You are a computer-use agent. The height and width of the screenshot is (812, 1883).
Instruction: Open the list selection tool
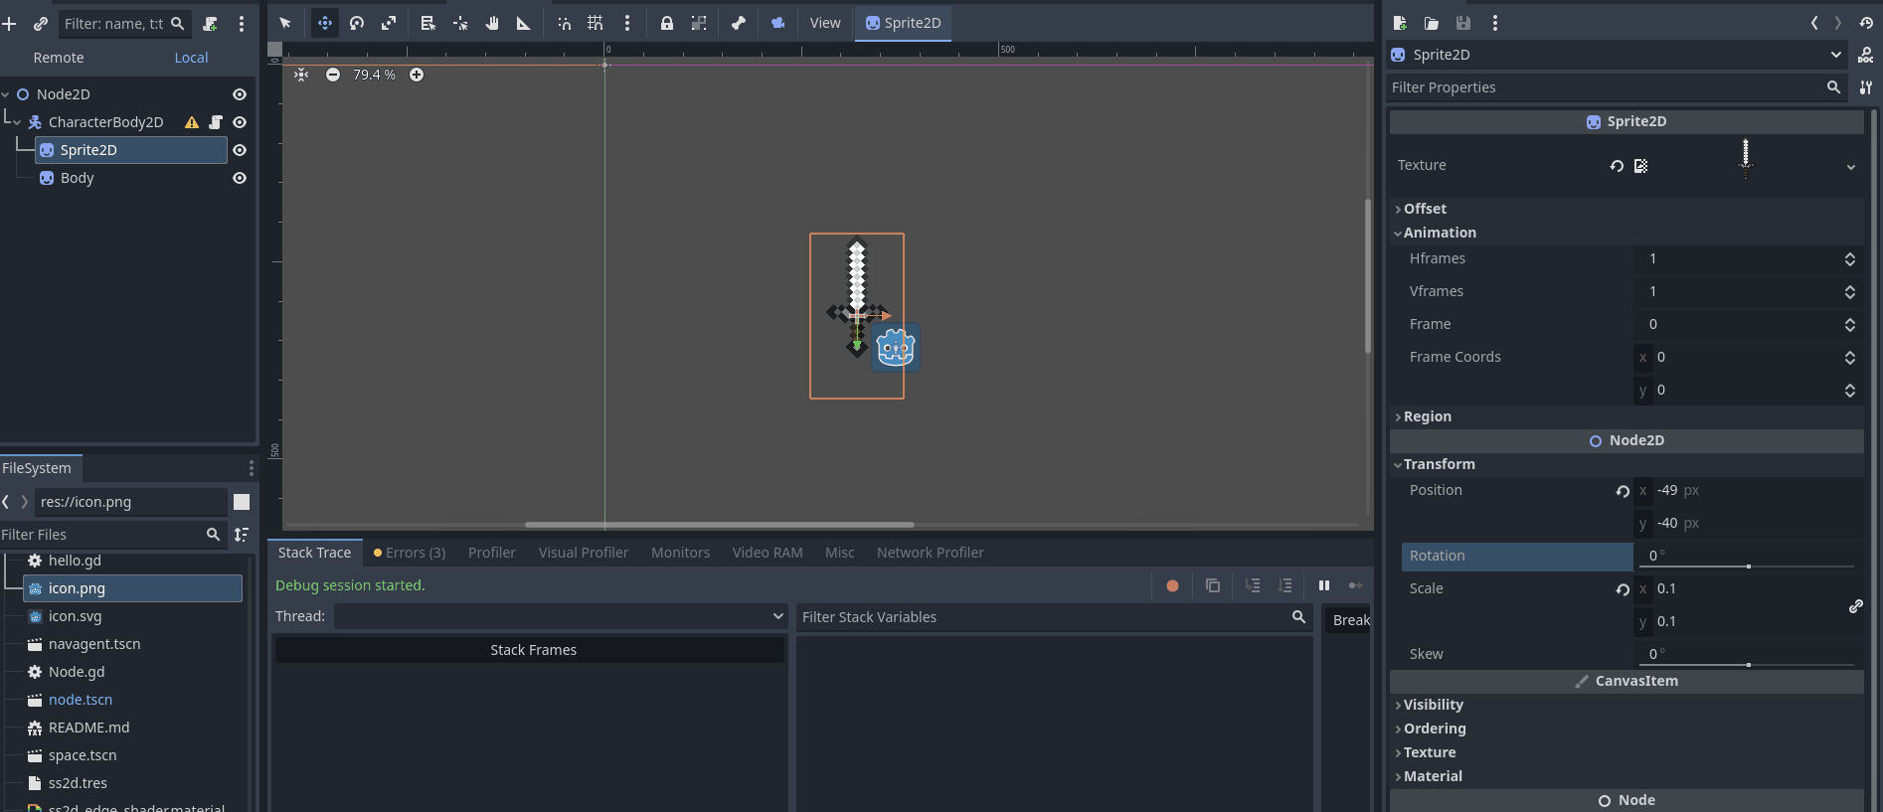(428, 23)
